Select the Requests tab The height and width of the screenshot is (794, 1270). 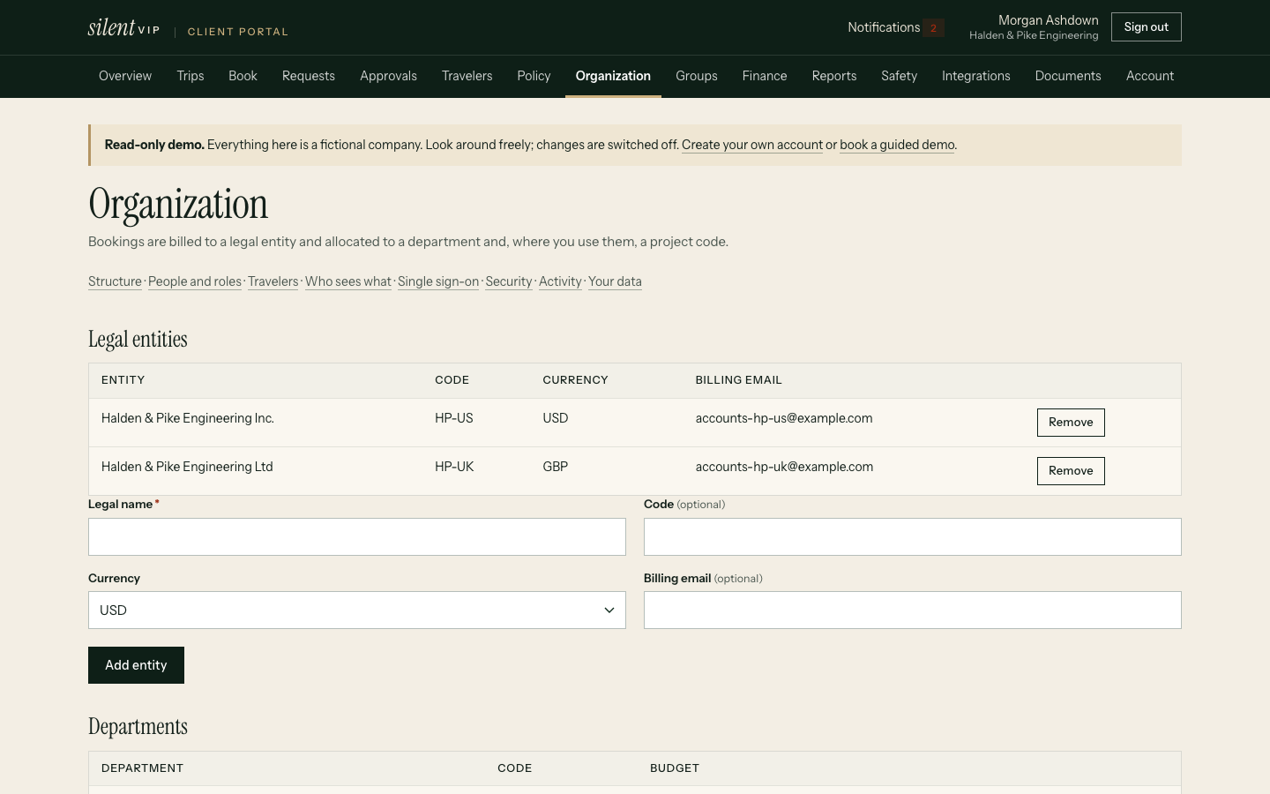click(309, 76)
